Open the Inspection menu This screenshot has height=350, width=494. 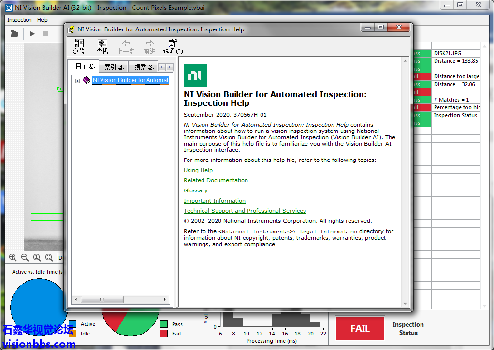[19, 20]
